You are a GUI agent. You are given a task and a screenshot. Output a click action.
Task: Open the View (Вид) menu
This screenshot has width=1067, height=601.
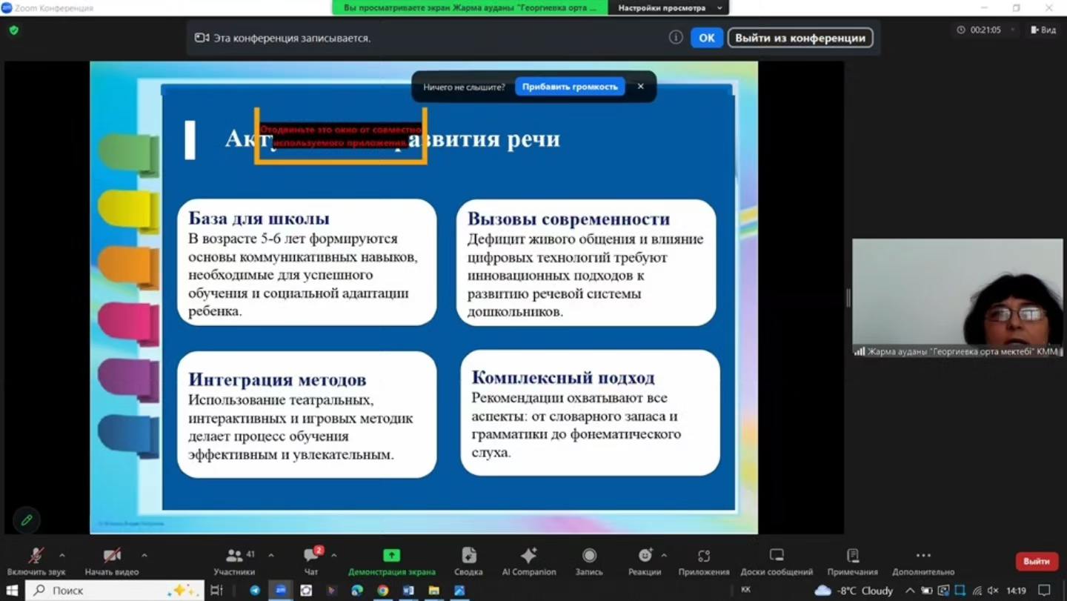(1043, 30)
